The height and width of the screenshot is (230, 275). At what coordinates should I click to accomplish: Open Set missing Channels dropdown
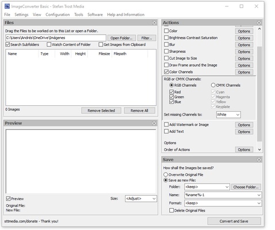click(x=228, y=114)
